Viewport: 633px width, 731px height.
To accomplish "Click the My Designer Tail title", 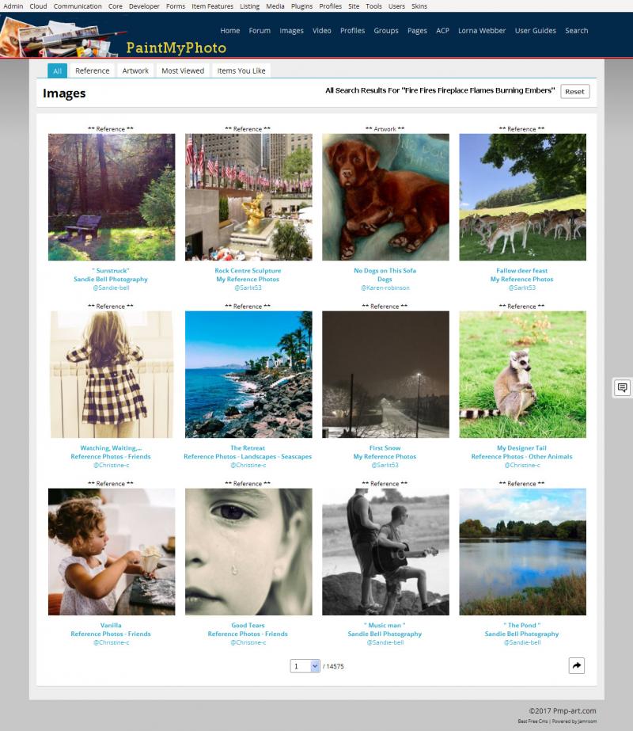I will (521, 447).
